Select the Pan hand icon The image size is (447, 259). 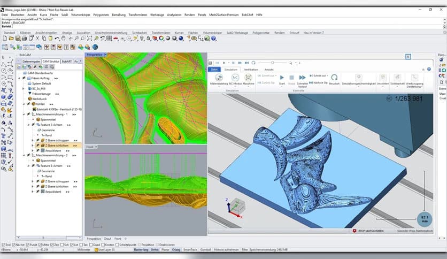[x=63, y=38]
